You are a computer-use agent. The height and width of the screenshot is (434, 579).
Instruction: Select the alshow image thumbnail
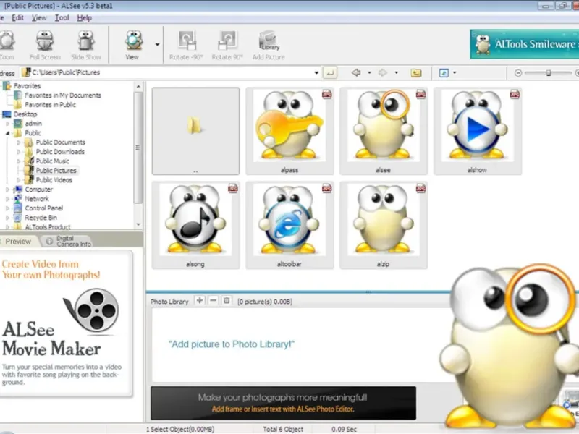477,131
